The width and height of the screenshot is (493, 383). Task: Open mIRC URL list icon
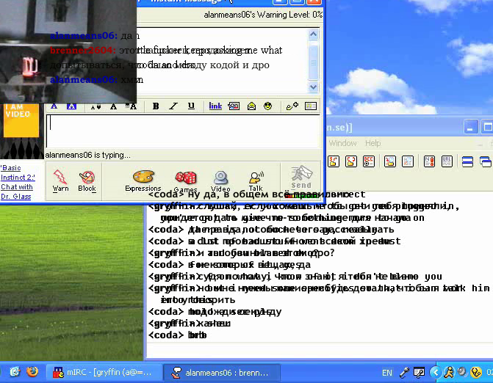(x=447, y=161)
